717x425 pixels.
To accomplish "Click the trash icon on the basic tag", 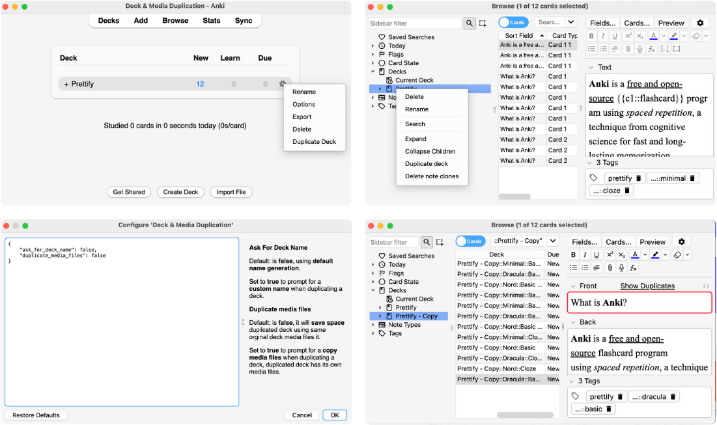I will 609,409.
